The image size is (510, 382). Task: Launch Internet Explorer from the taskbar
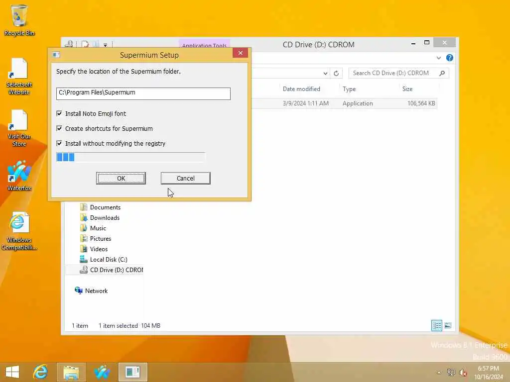(41, 372)
